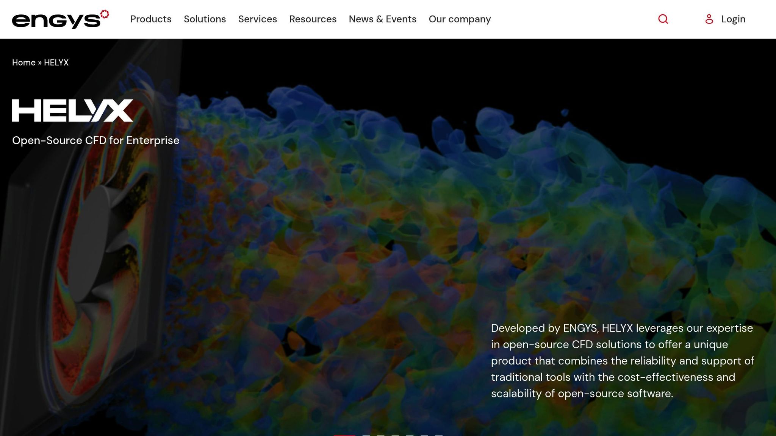The height and width of the screenshot is (436, 776).
Task: Navigate to the Home breadcrumb link
Action: [x=23, y=62]
